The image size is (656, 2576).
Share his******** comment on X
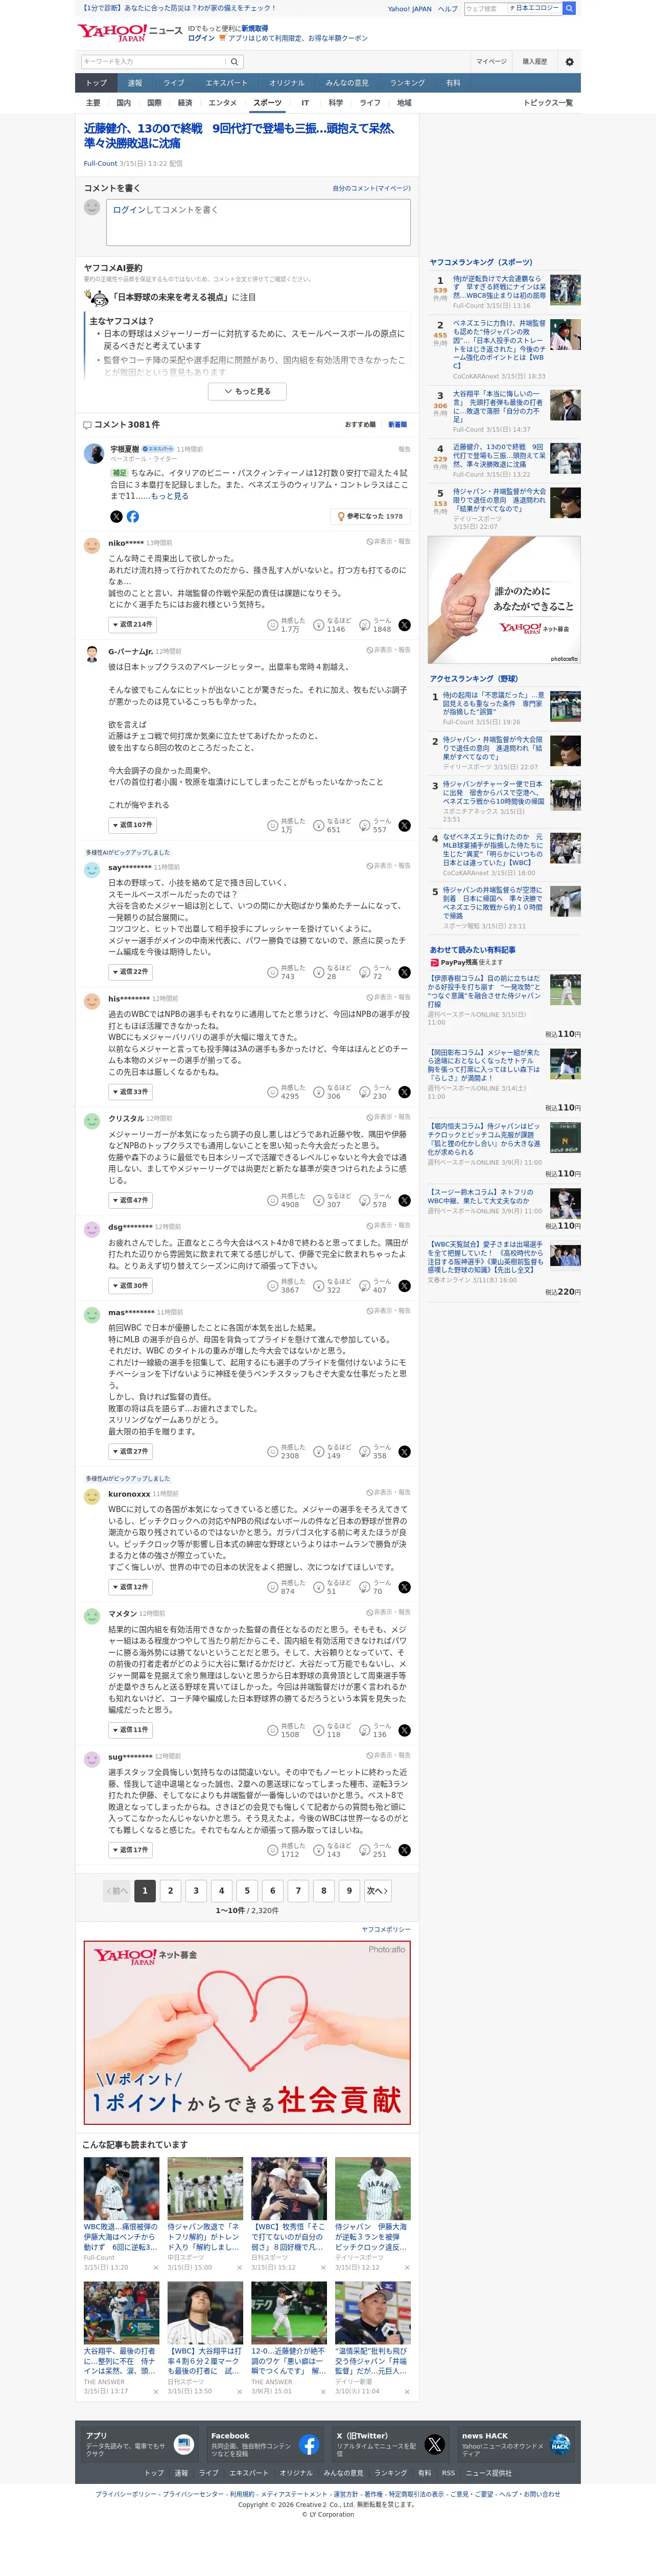coord(405,1092)
